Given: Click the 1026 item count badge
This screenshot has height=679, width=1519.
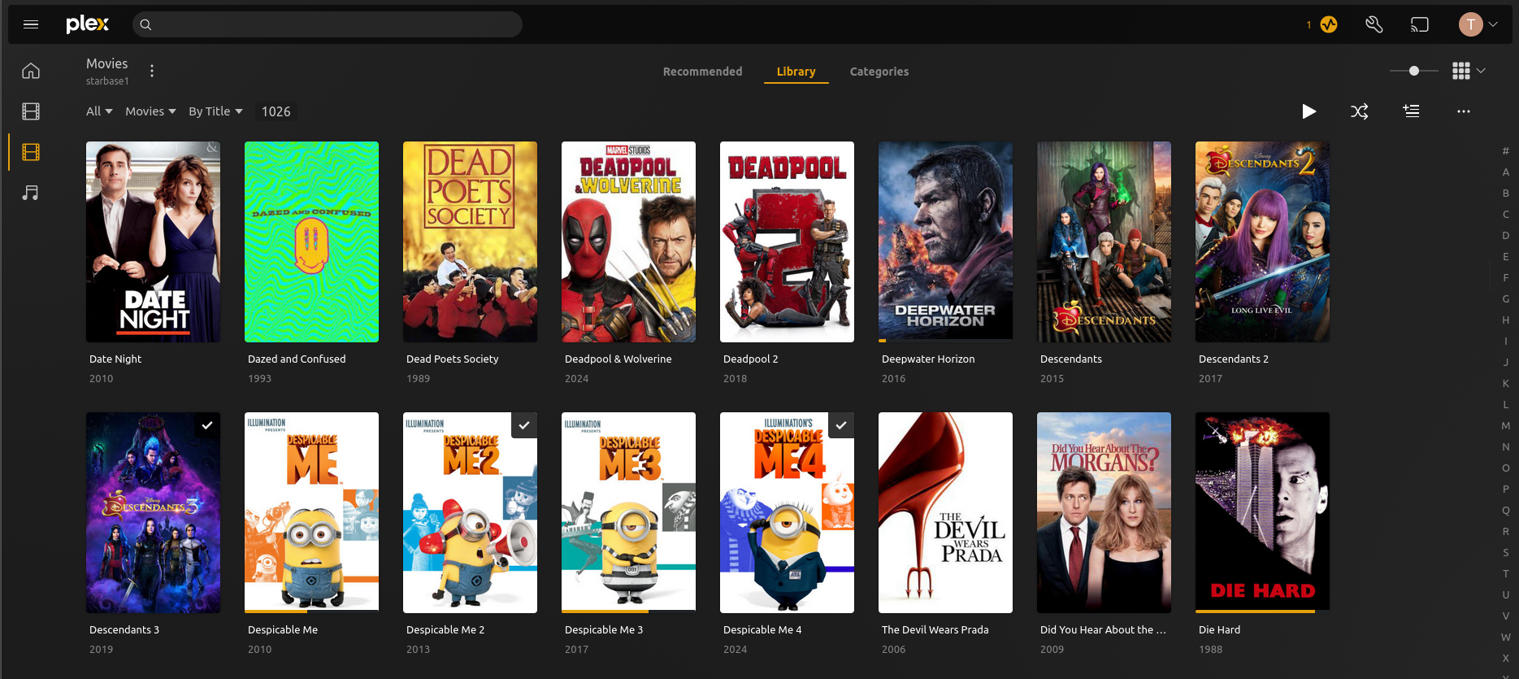Looking at the screenshot, I should coord(276,111).
